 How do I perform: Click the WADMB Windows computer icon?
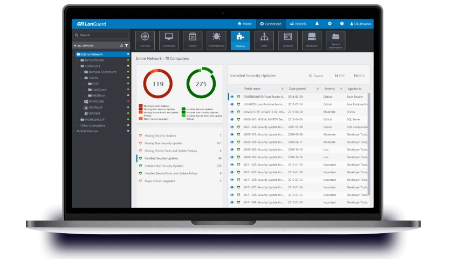click(x=86, y=114)
